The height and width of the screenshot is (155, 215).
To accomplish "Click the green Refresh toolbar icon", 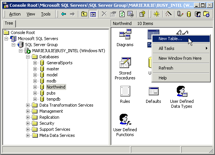I will (122, 14).
